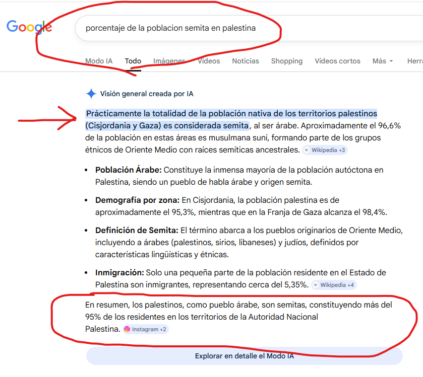Expand the Más dropdown

pyautogui.click(x=383, y=61)
